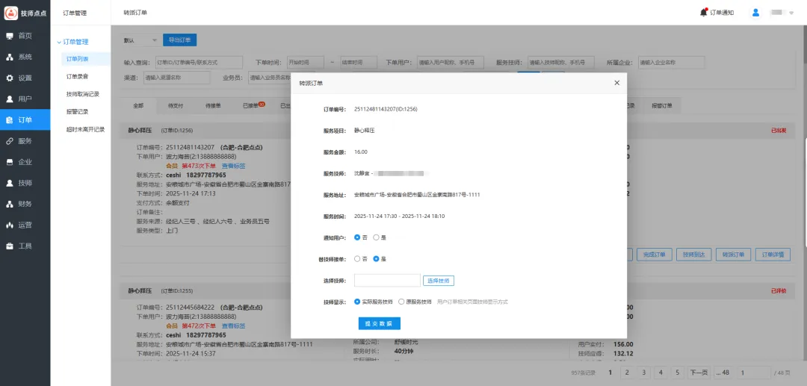Switch to the 待支付 tab
Viewport: 807px width, 386px height.
176,106
